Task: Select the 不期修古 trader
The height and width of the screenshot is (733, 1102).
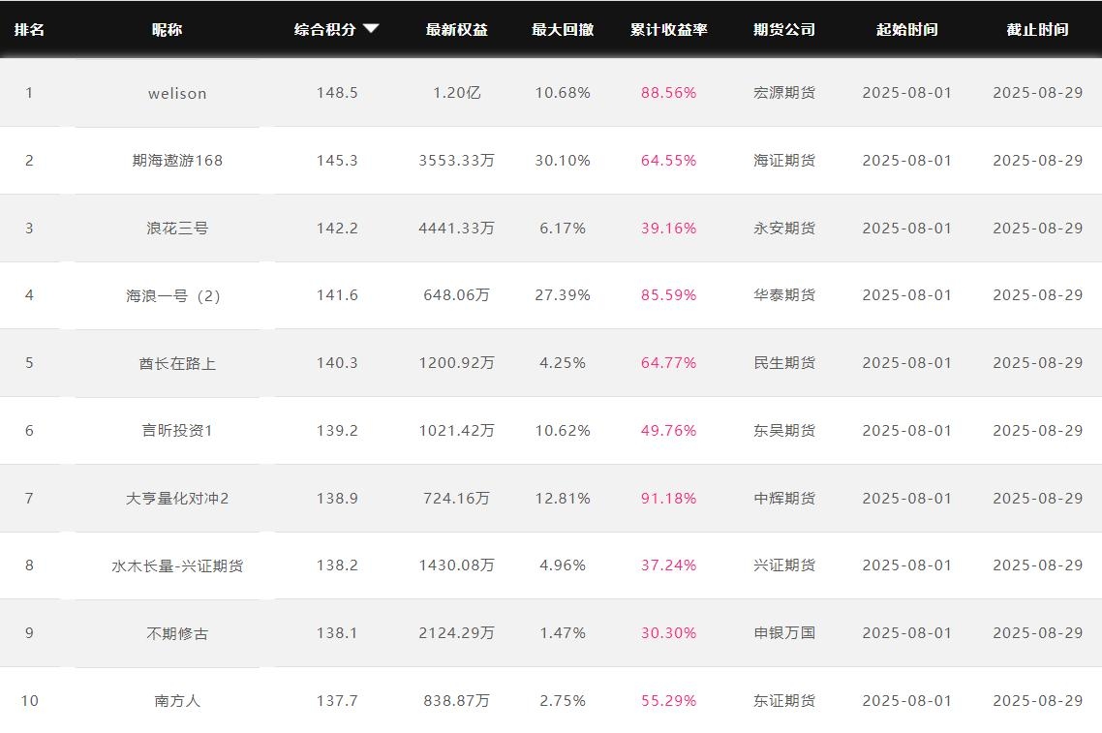Action: point(177,633)
